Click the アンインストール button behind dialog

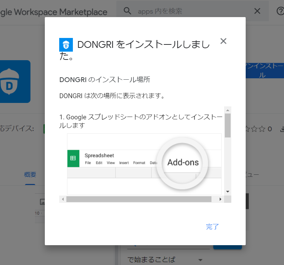click(x=265, y=70)
